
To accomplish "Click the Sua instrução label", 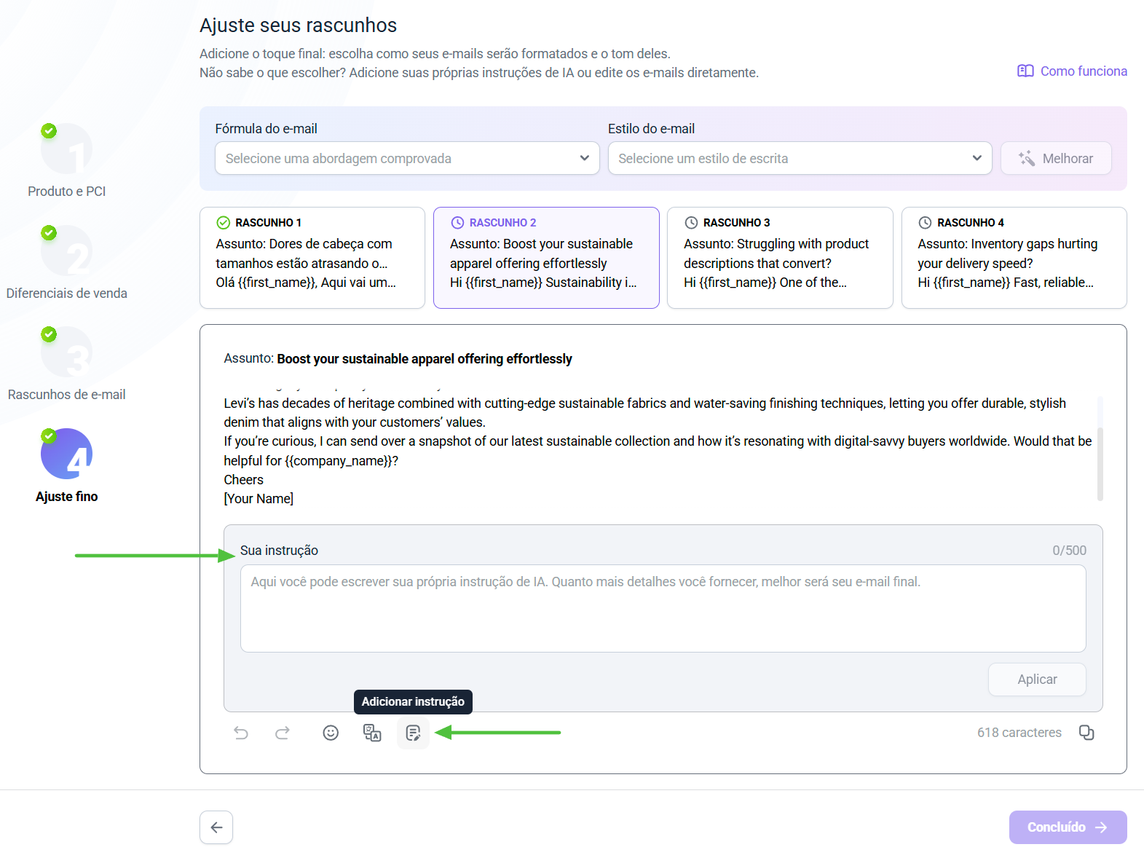I will (280, 551).
